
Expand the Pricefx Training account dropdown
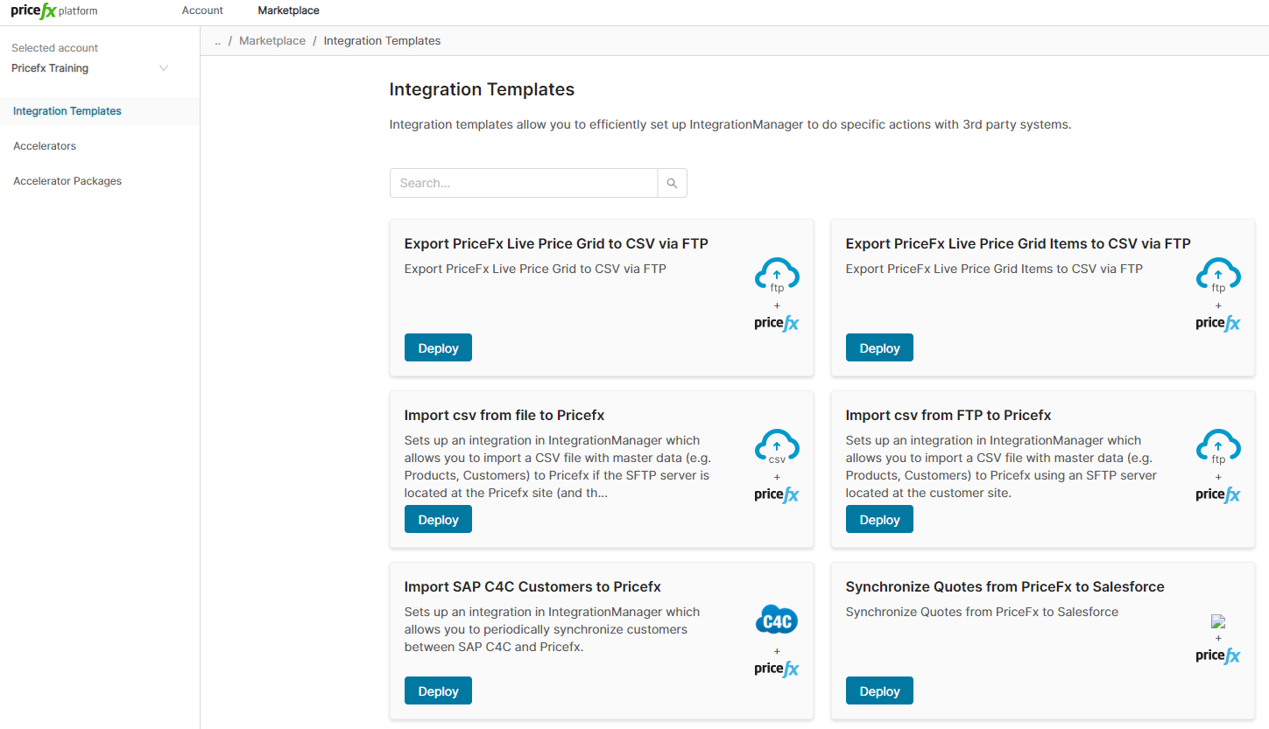point(163,68)
